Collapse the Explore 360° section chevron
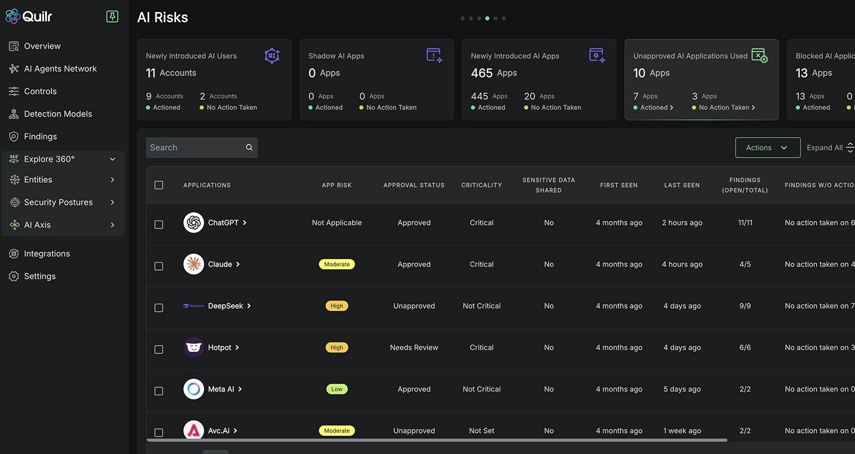This screenshot has height=454, width=855. click(113, 159)
